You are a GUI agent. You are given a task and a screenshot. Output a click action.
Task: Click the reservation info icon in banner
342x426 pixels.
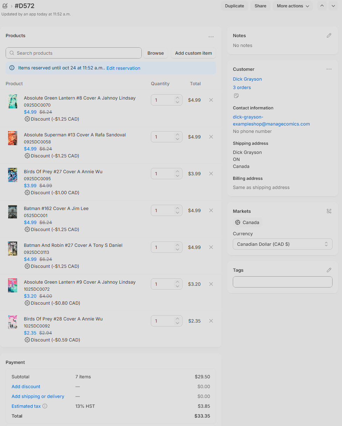pos(12,68)
